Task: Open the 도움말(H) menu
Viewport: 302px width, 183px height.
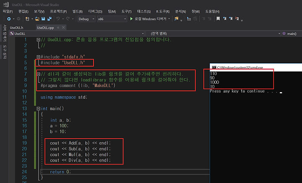Action: click(212, 12)
